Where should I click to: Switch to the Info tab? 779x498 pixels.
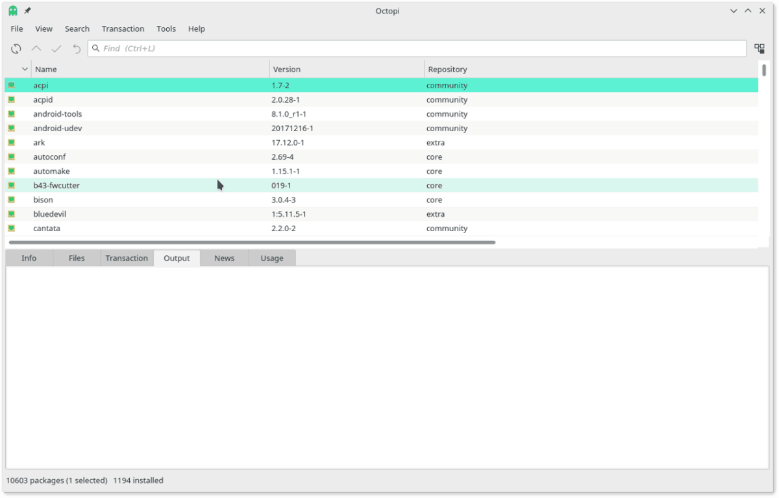coord(29,258)
